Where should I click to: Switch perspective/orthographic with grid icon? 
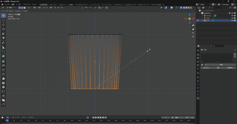click(193, 37)
